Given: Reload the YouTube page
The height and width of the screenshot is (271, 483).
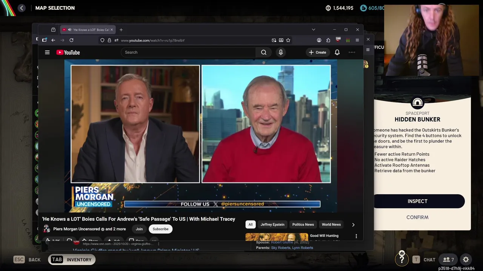Looking at the screenshot, I should 71,40.
